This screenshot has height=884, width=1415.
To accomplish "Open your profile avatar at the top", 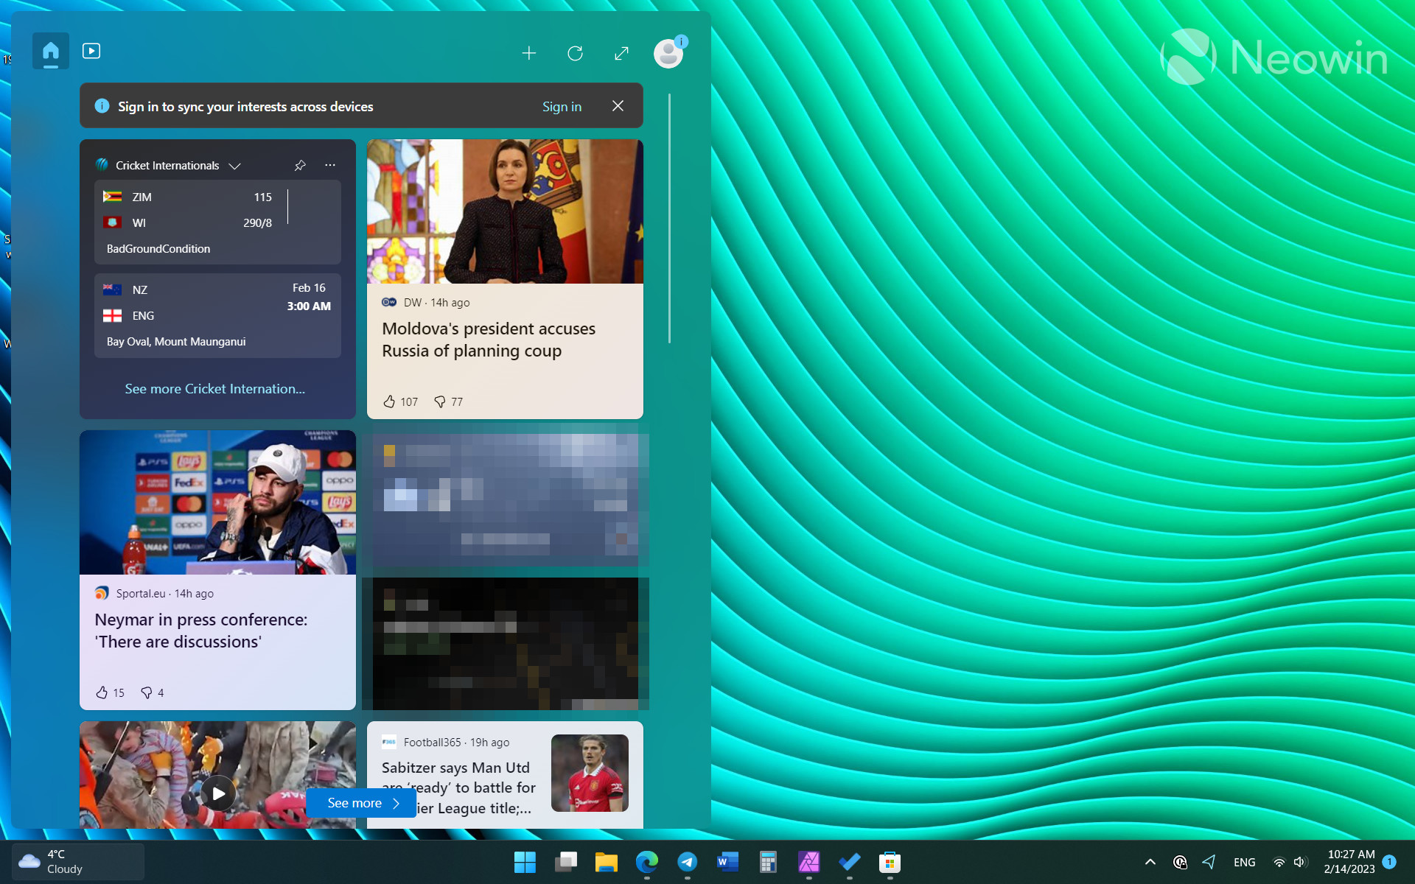I will (668, 53).
